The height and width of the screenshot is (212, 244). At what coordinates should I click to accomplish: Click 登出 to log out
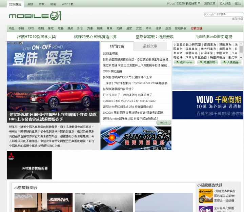(x=238, y=3)
